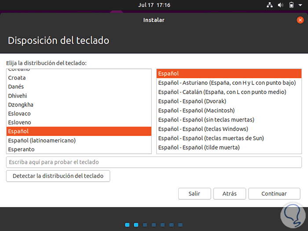Select Danés keyboard language

coord(79,87)
